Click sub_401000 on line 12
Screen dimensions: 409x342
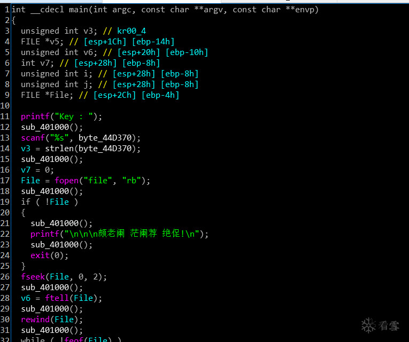45,127
